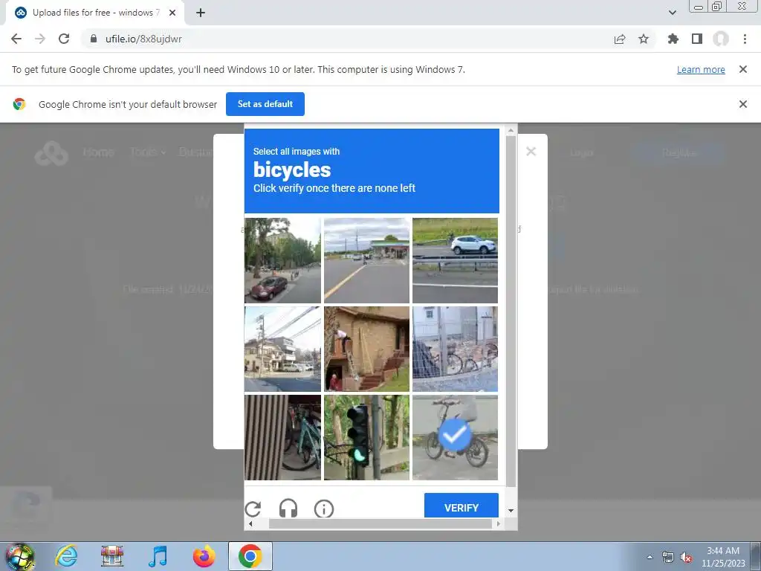Get a new captcha challenge
This screenshot has width=761, height=571.
[253, 509]
